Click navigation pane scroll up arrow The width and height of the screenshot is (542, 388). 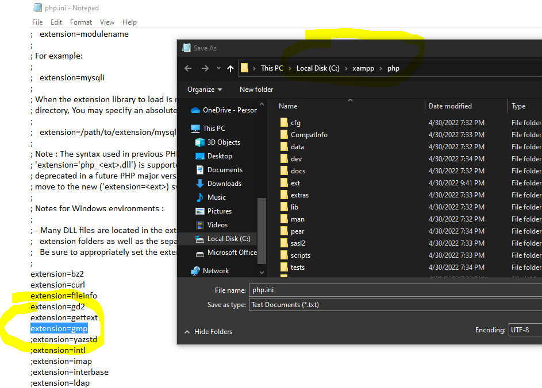click(262, 104)
